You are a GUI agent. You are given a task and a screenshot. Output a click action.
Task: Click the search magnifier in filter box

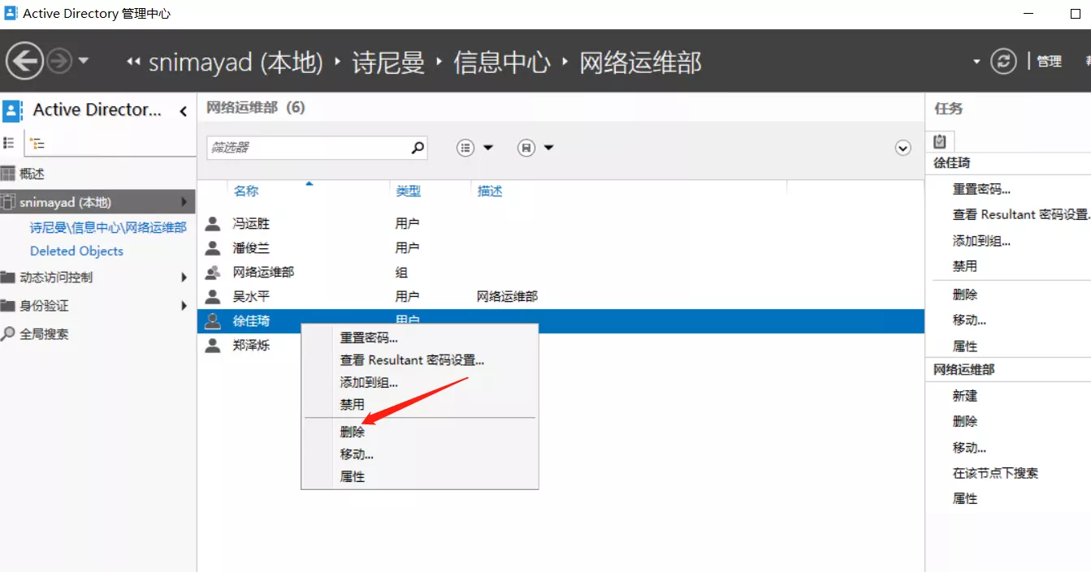[418, 148]
